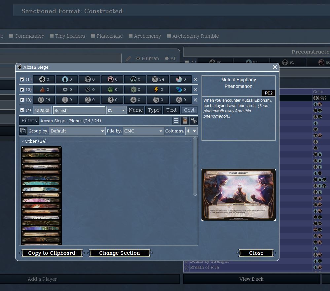Select the Human player radio button
The image size is (330, 291).
138,58
